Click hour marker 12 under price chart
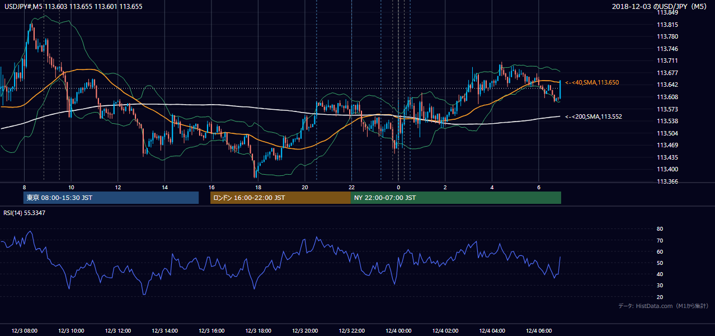 [117, 187]
